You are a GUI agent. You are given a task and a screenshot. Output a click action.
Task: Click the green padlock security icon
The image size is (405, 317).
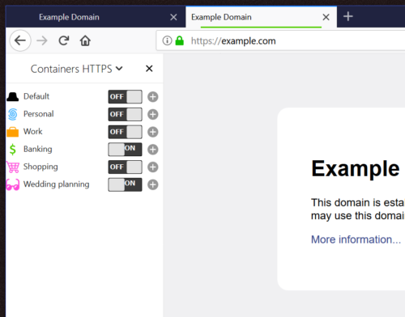pos(179,40)
